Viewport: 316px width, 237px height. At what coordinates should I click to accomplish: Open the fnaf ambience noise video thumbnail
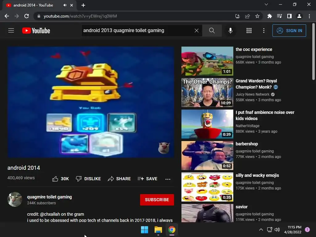point(207,124)
